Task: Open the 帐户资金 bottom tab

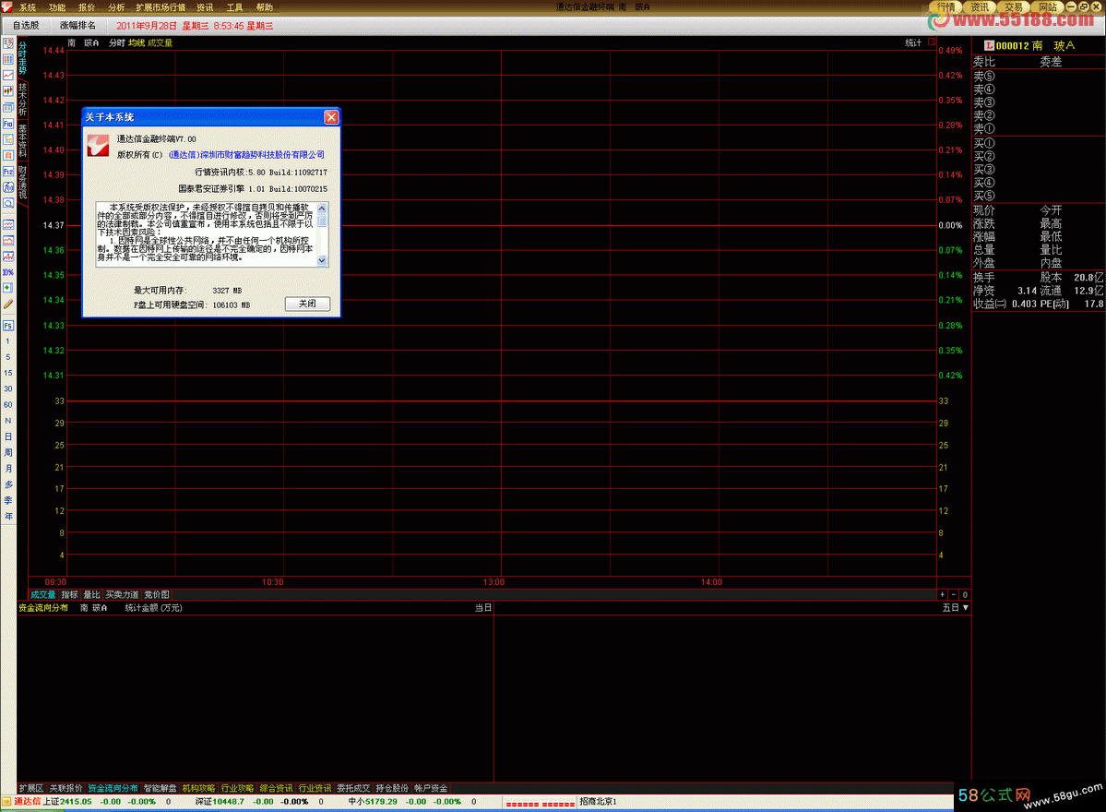Action: [x=430, y=788]
